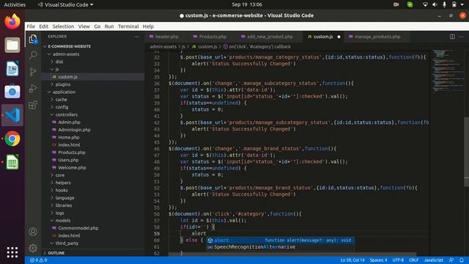The image size is (469, 264).
Task: Open the Activities overview
Action: 15,4
